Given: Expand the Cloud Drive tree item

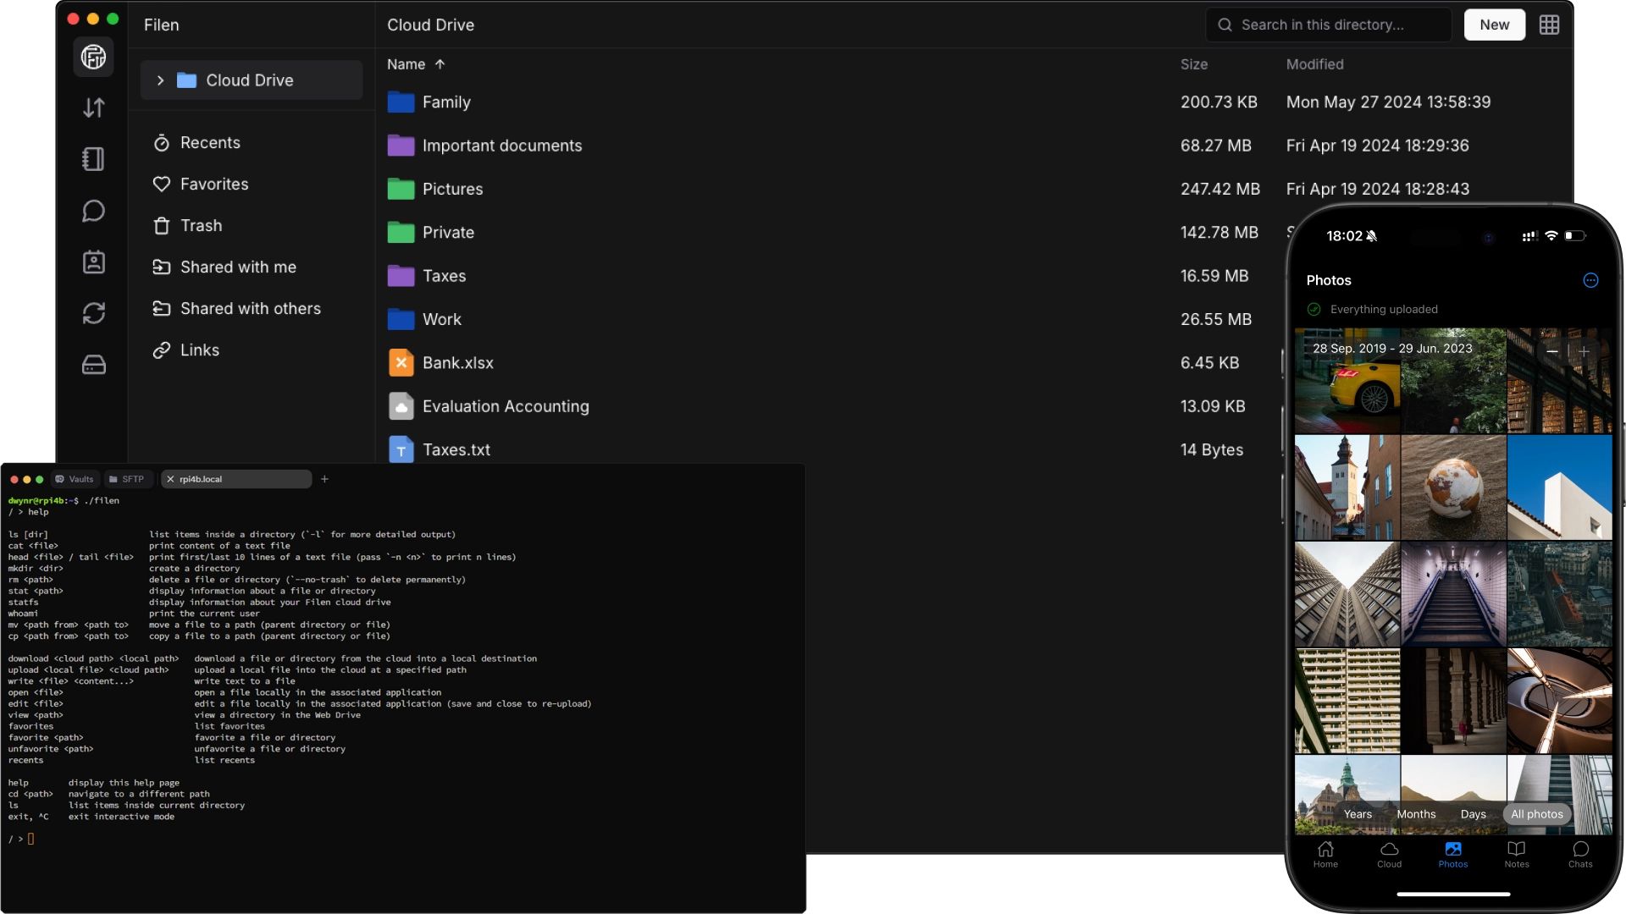Looking at the screenshot, I should click(160, 80).
